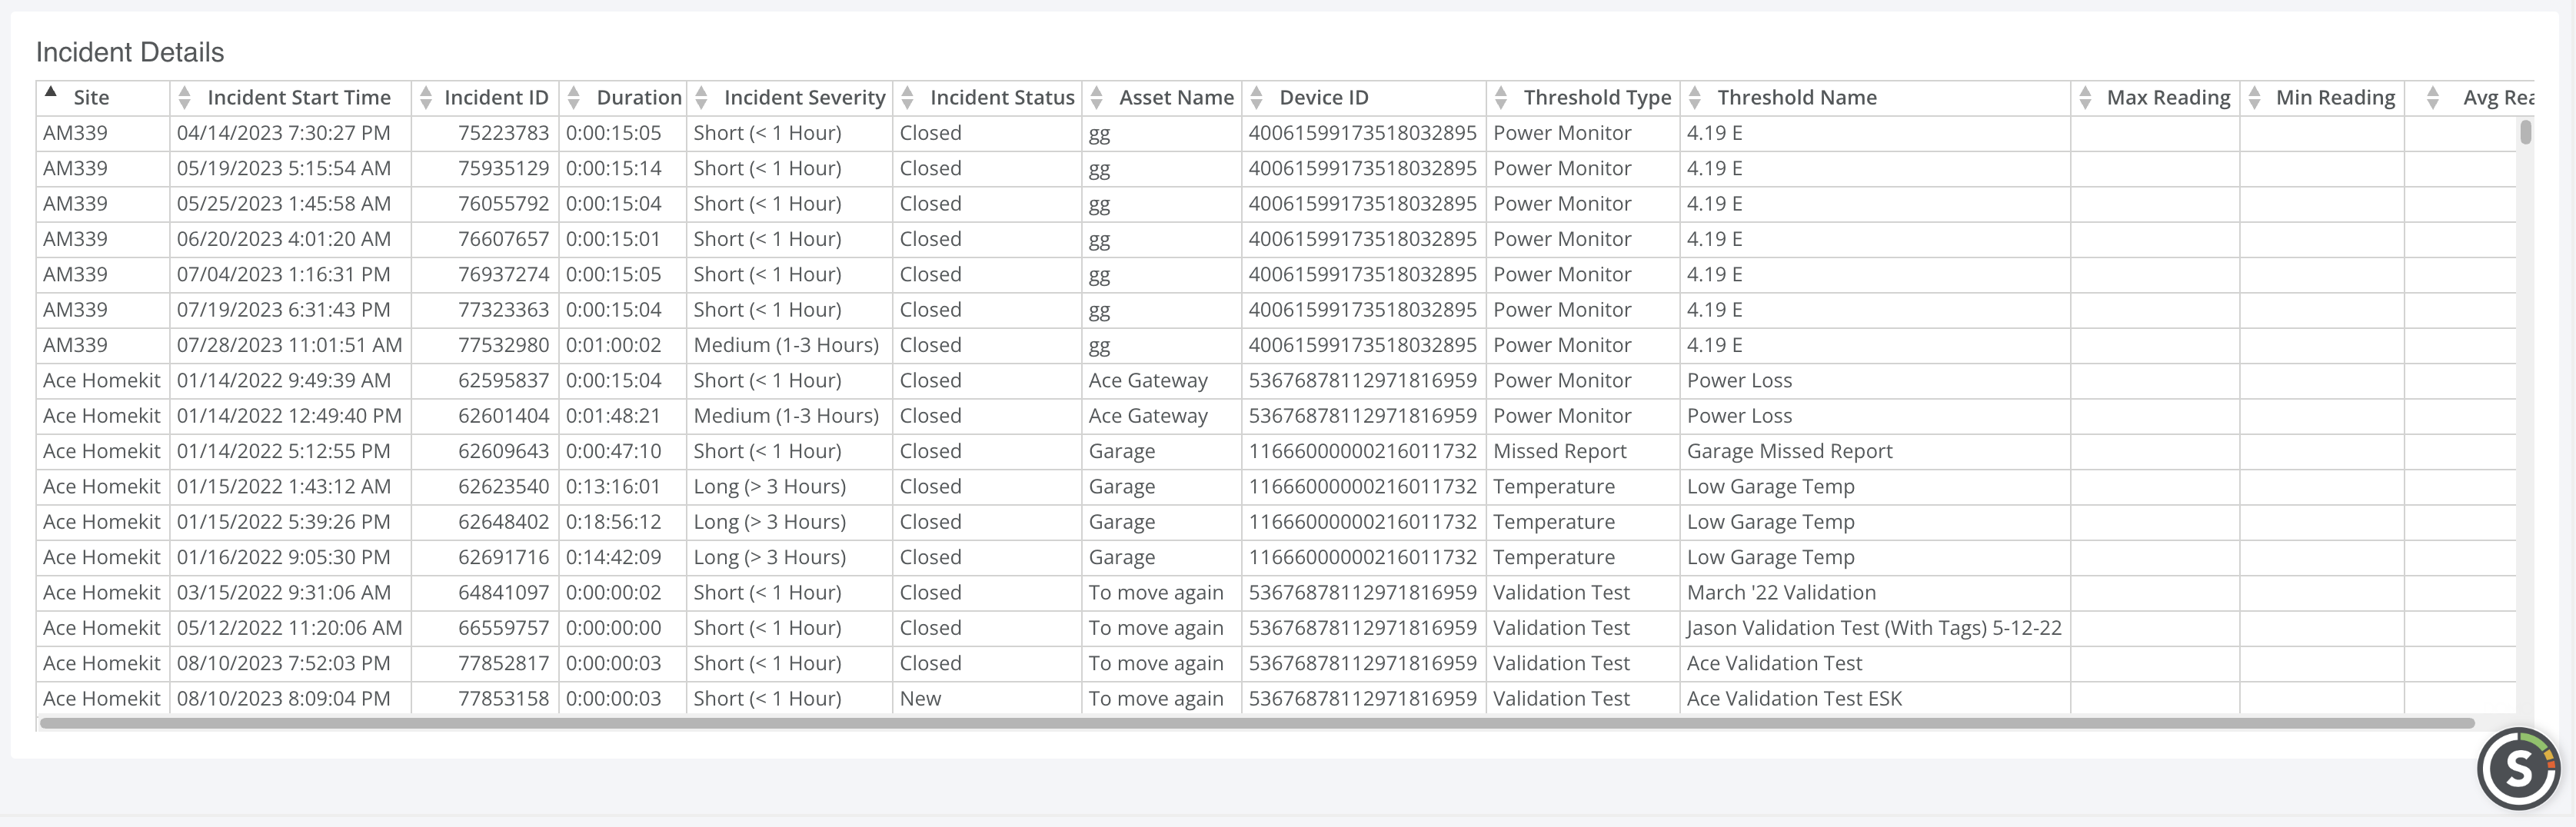Click the Site column header
Viewport: 2576px width, 827px height.
(93, 97)
